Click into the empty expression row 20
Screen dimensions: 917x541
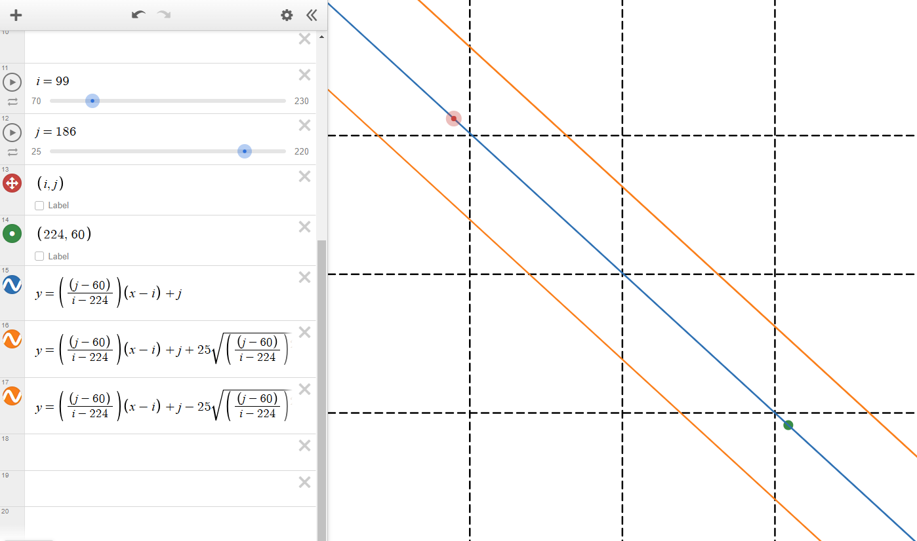click(x=170, y=523)
